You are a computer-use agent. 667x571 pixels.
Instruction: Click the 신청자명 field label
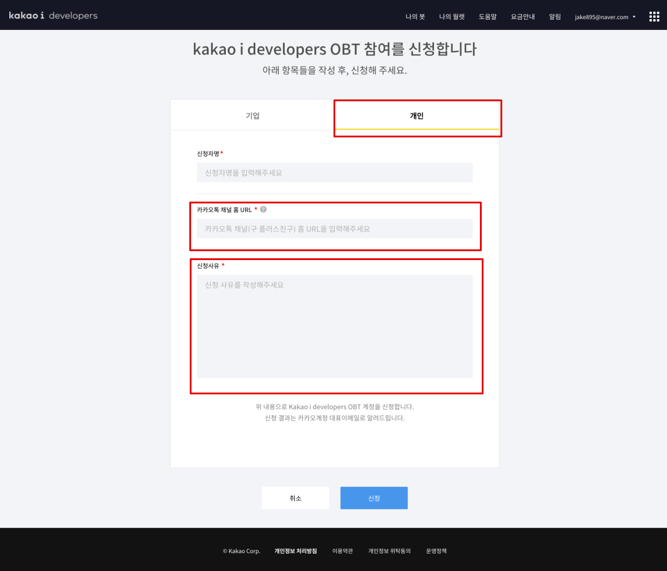[x=208, y=153]
